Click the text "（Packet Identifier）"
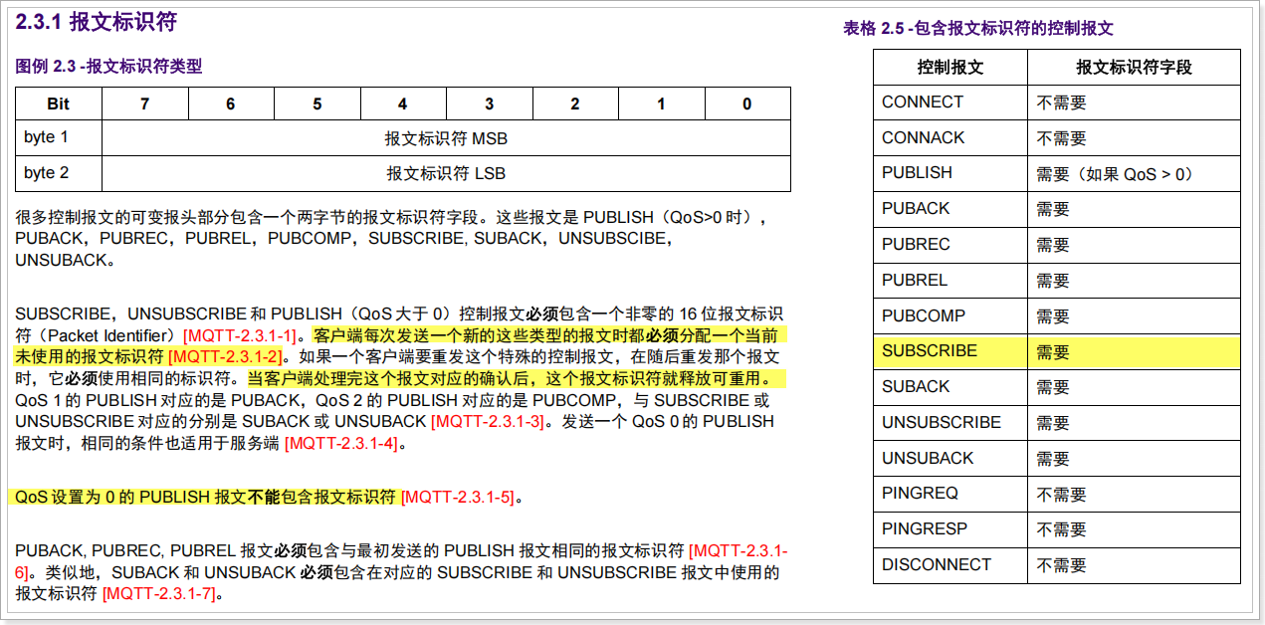This screenshot has height=625, width=1265. click(109, 335)
